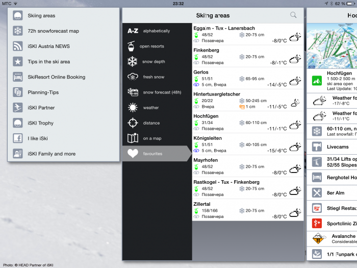
Task: Tap the cloud icon for fresh snow
Action: [133, 77]
